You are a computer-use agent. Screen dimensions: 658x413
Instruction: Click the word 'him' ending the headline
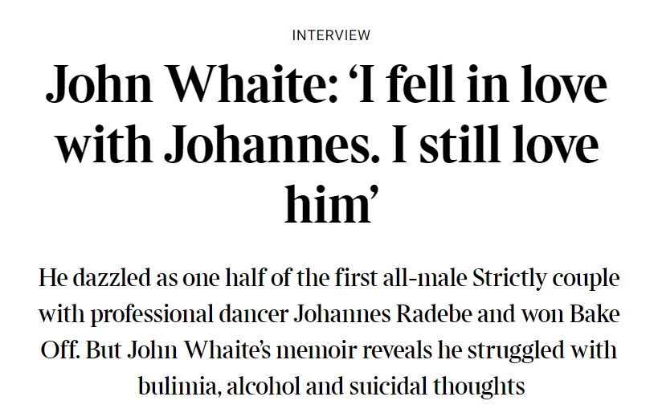pyautogui.click(x=327, y=202)
